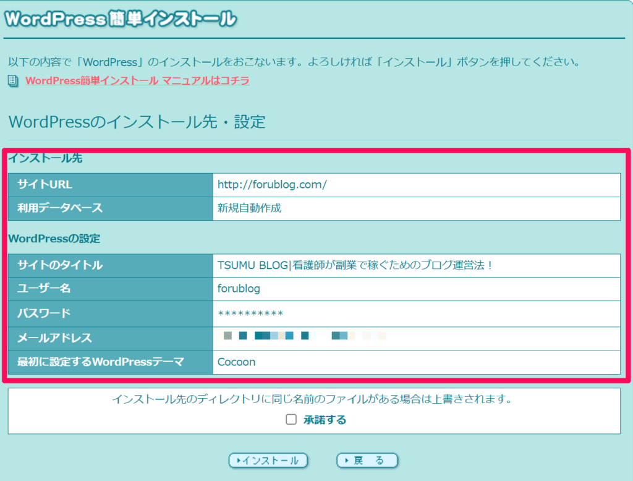Open the WordPress簡単インストール マニュアル link

137,81
